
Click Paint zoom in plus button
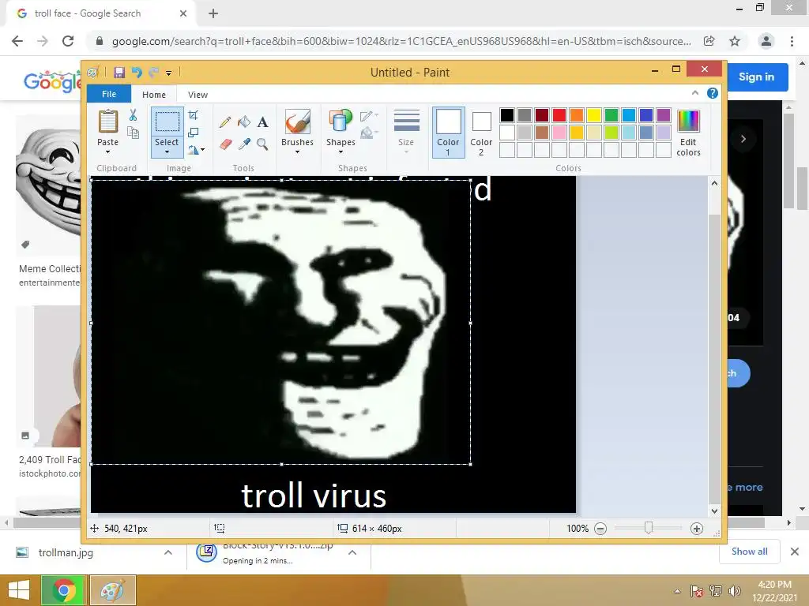(697, 529)
